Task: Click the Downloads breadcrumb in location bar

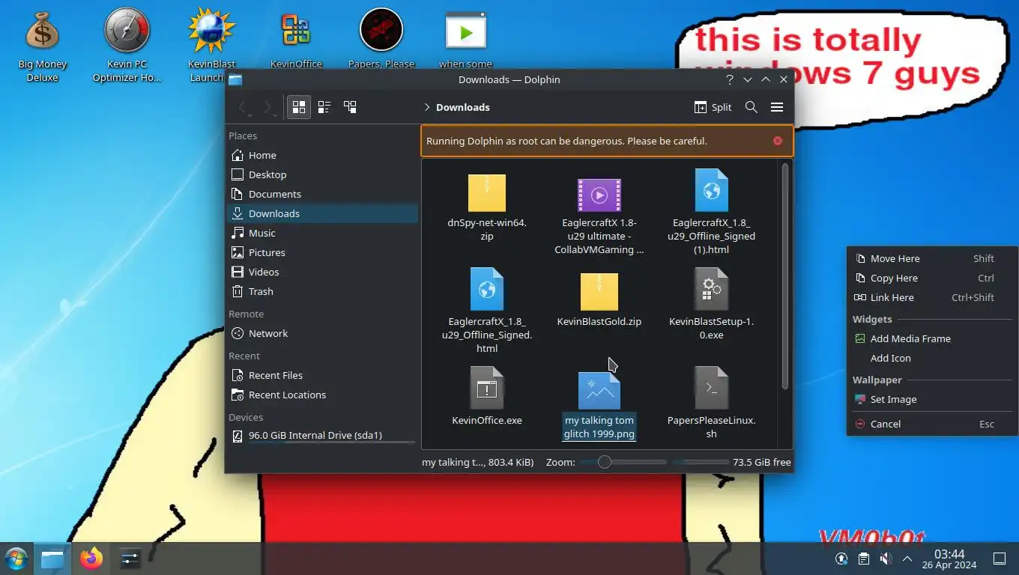Action: click(x=463, y=107)
